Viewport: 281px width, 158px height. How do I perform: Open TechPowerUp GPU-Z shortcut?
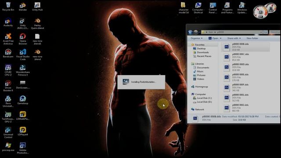pyautogui.click(x=8, y=117)
